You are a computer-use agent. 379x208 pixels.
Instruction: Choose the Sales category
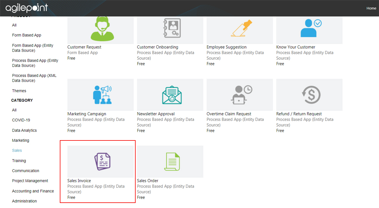pos(17,151)
